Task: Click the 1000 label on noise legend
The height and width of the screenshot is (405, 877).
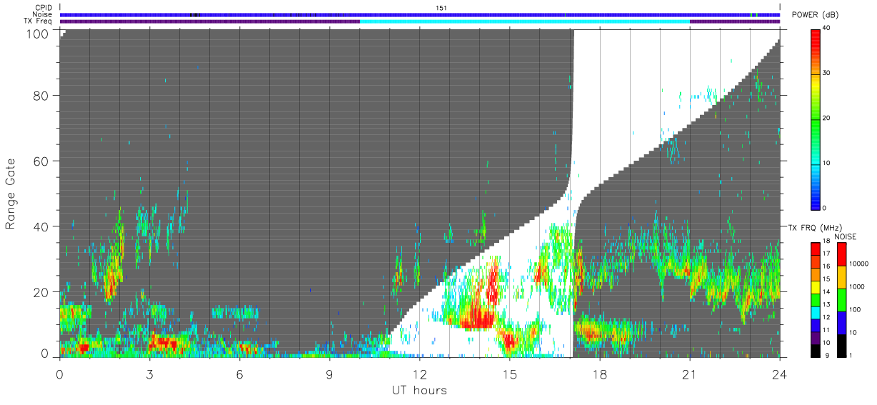Action: (x=858, y=286)
